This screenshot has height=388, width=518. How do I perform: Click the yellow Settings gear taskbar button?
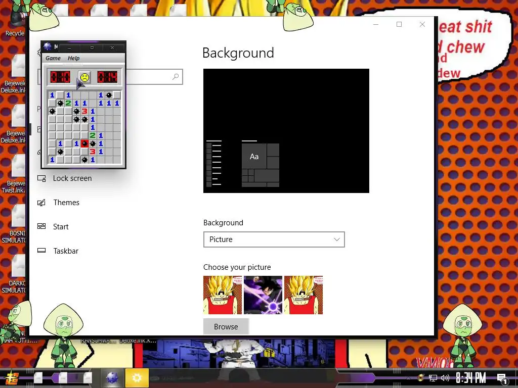137,378
